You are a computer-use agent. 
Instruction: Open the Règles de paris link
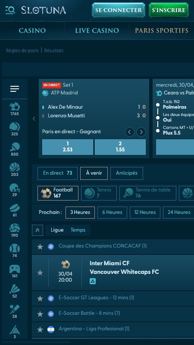pyautogui.click(x=22, y=50)
